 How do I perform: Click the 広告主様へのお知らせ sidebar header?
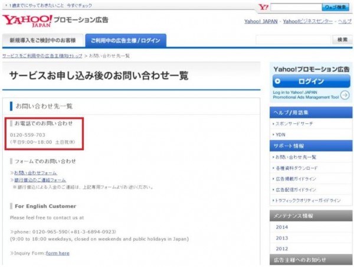tap(311, 259)
